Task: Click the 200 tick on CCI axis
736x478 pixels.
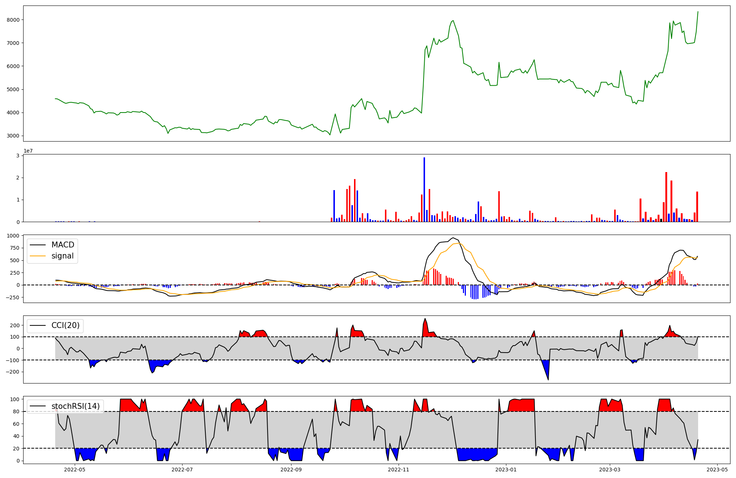Action: (15, 325)
